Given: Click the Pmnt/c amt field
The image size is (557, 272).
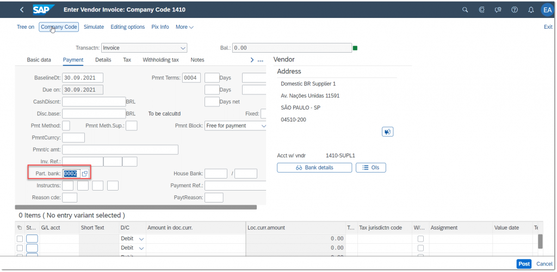Looking at the screenshot, I should click(120, 150).
